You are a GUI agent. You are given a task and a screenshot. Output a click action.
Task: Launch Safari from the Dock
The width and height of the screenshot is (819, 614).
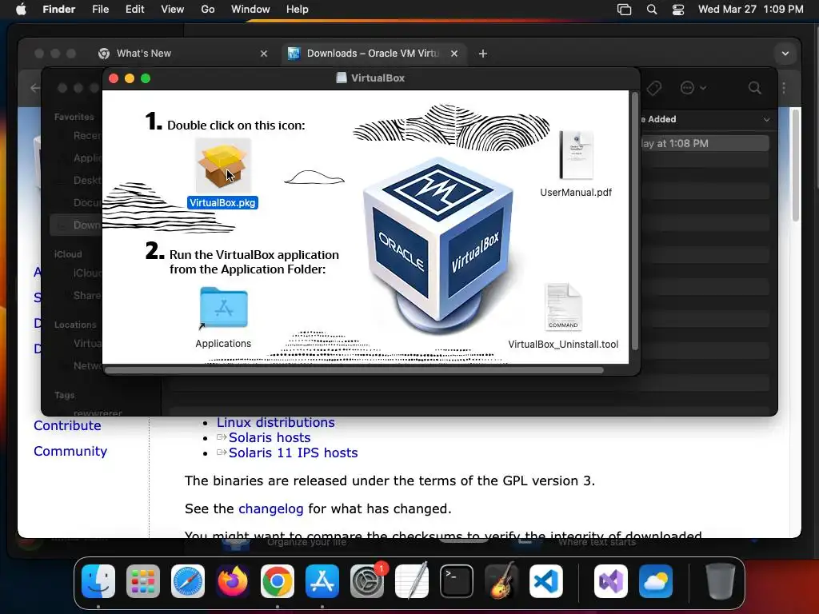click(x=188, y=581)
